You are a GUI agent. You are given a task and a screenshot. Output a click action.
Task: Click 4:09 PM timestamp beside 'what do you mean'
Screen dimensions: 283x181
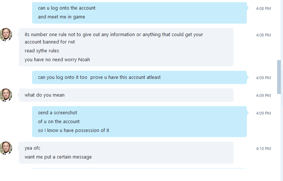(x=263, y=95)
